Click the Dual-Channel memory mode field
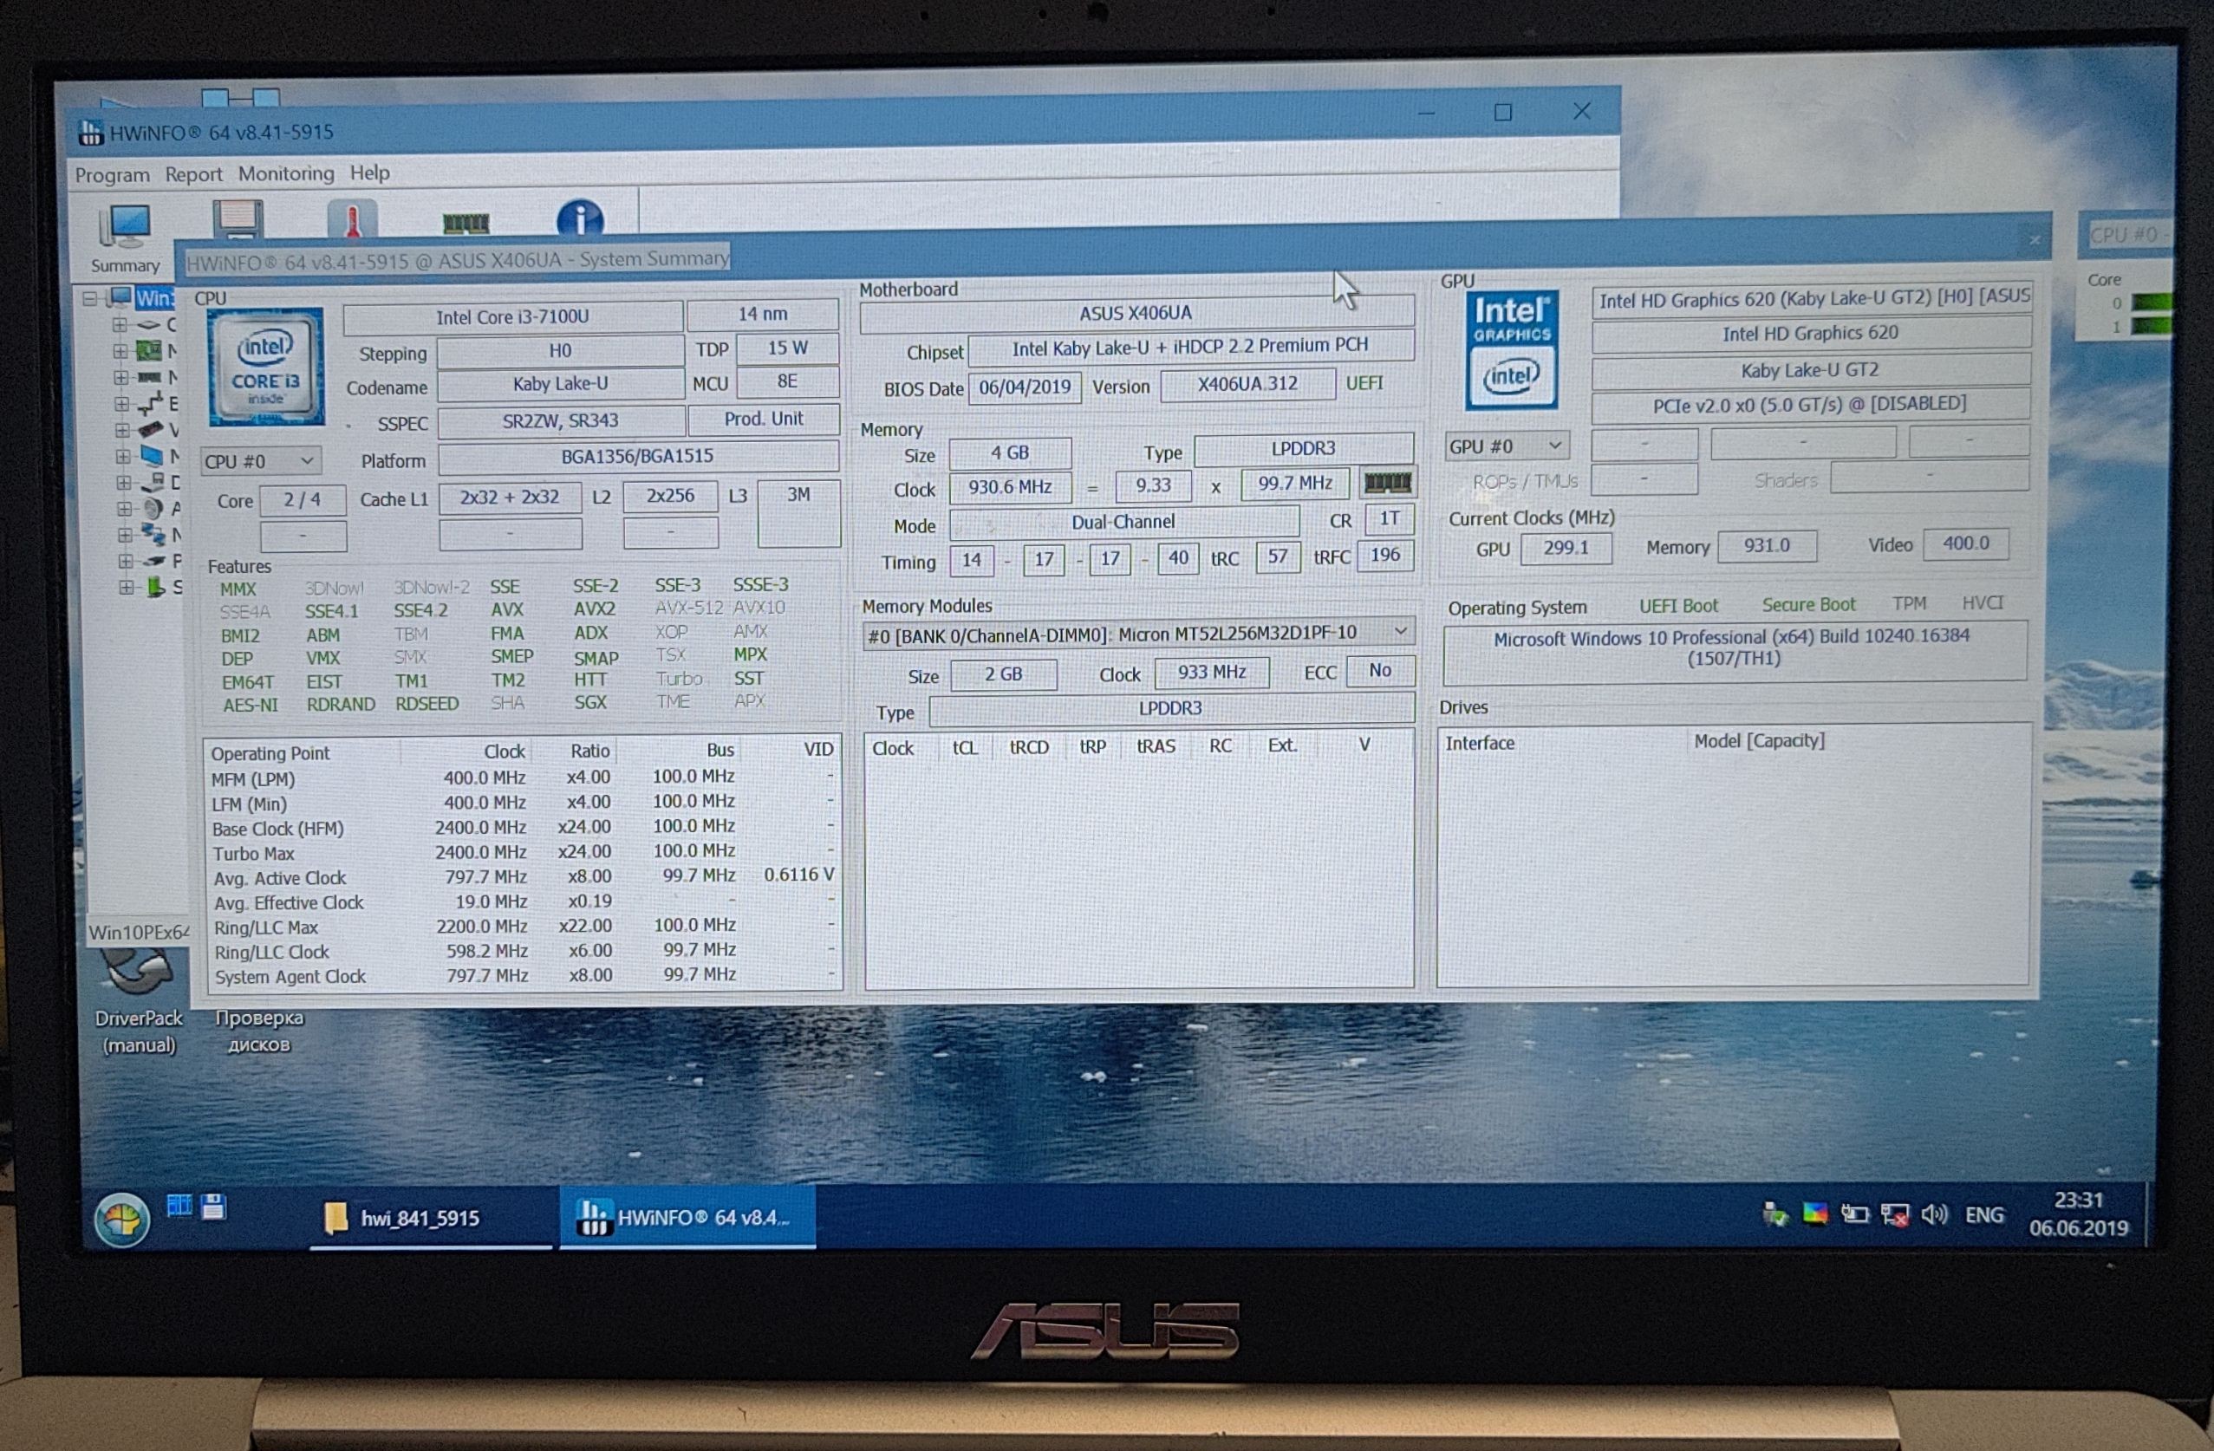The image size is (2214, 1451). 1123,522
